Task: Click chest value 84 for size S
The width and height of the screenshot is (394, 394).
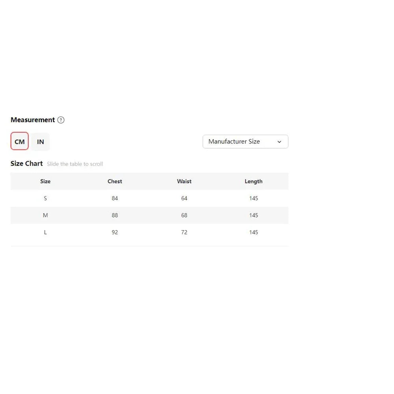Action: point(115,199)
